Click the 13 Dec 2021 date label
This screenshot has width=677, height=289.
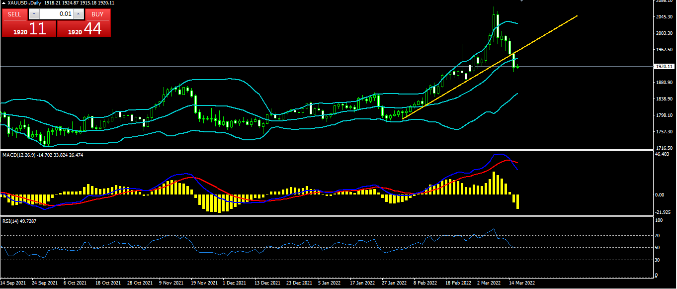(x=267, y=283)
